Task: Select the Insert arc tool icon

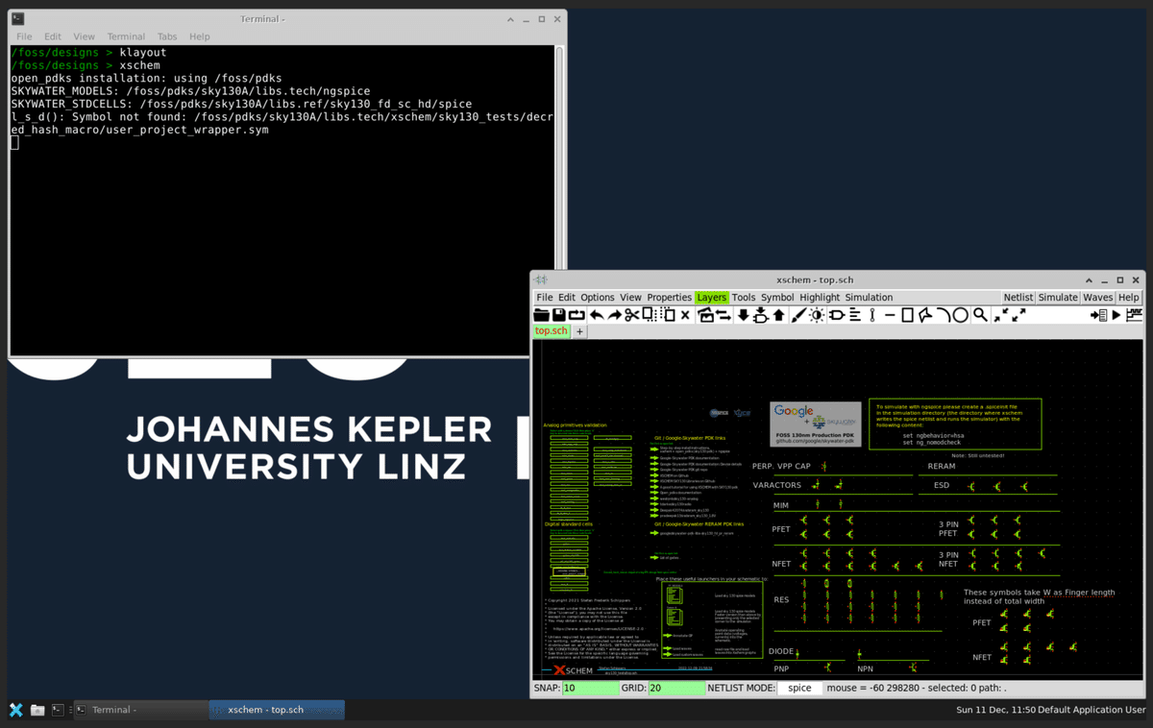Action: (944, 315)
